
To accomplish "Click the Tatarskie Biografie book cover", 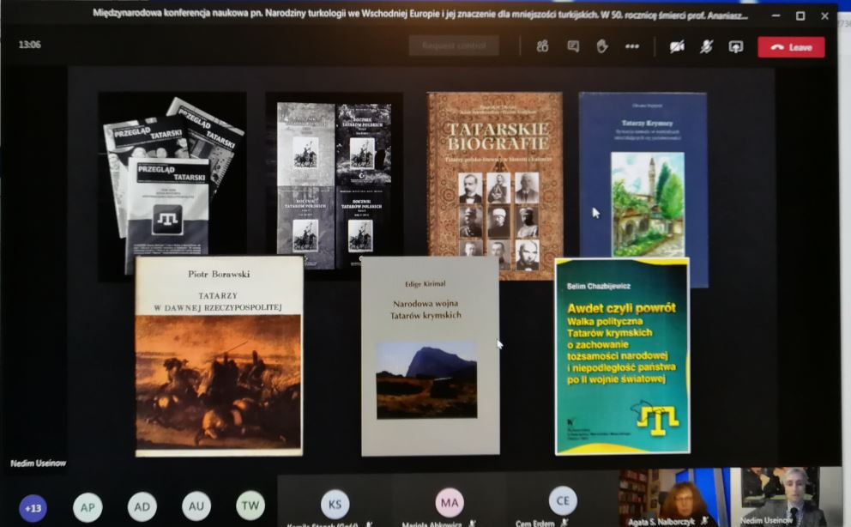I will [x=495, y=185].
